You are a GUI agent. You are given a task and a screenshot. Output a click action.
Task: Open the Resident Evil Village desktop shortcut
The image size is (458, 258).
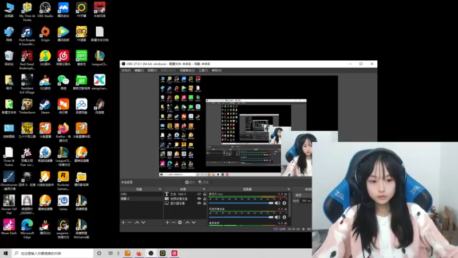tap(27, 84)
